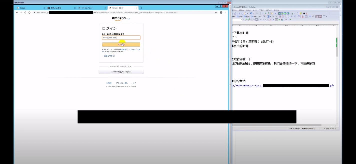Viewport: 356px width, 164px height.
Task: Open a new tab with plus button
Action: coord(141,8)
